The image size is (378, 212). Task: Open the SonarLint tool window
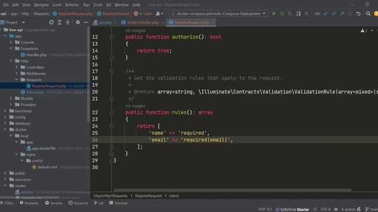78,203
